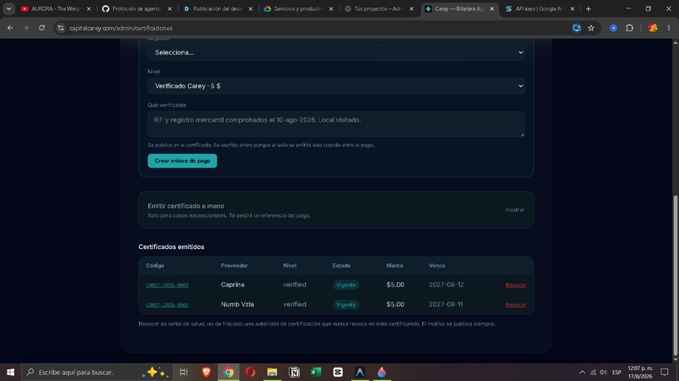
Task: Click the 'Caprina' provider cell
Action: point(233,284)
